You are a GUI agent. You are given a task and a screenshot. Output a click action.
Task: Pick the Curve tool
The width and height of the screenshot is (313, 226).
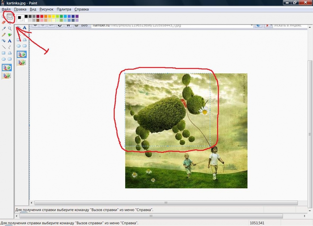9,47
